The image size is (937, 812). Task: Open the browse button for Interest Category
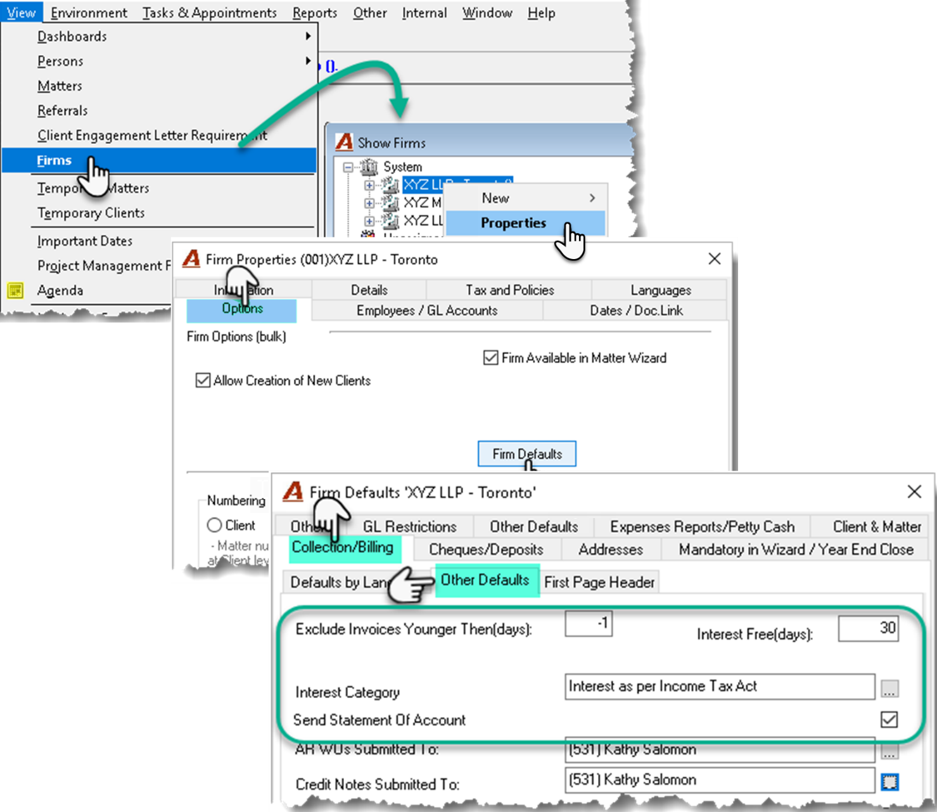click(x=889, y=688)
